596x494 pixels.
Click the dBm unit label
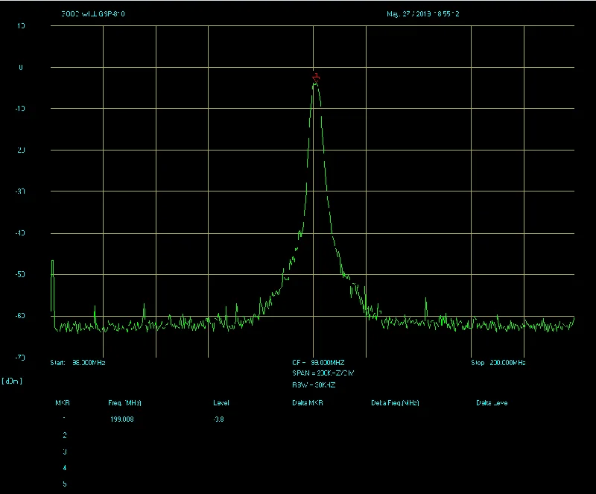(x=12, y=381)
